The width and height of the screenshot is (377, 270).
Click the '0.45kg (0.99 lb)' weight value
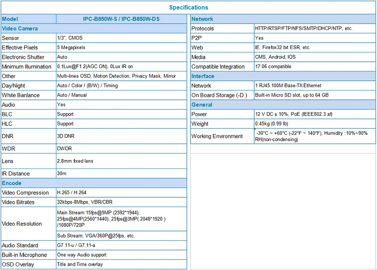272,124
